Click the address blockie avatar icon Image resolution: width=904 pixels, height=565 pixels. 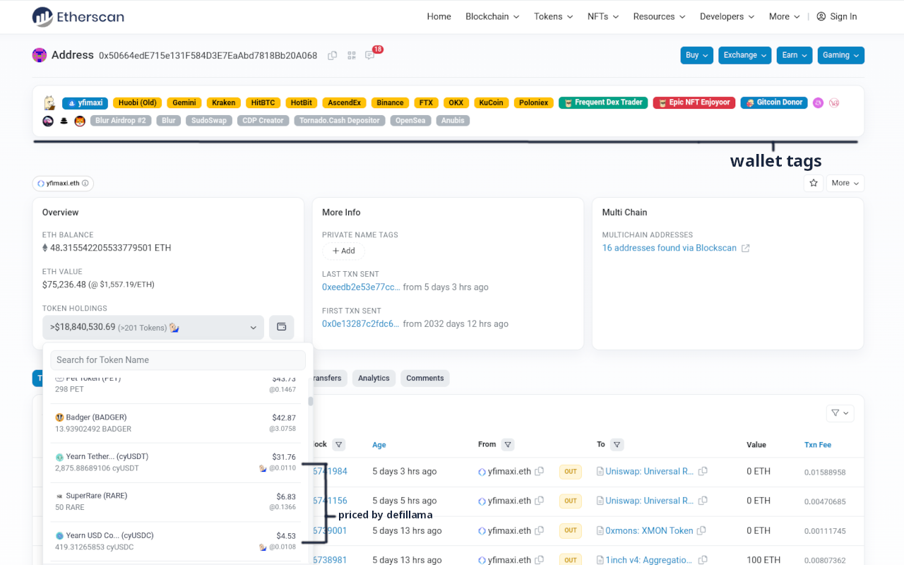click(x=40, y=55)
